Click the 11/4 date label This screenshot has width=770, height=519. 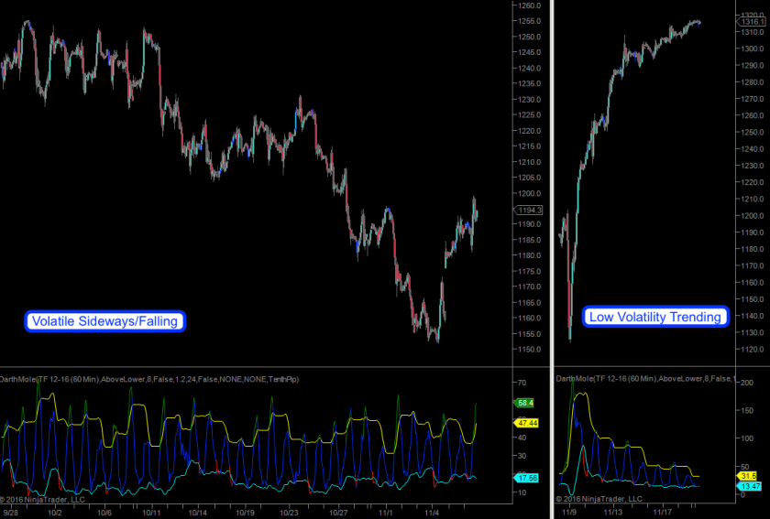point(432,513)
